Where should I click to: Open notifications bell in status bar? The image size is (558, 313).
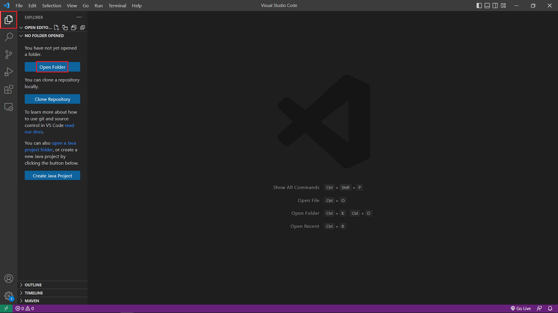click(550, 308)
